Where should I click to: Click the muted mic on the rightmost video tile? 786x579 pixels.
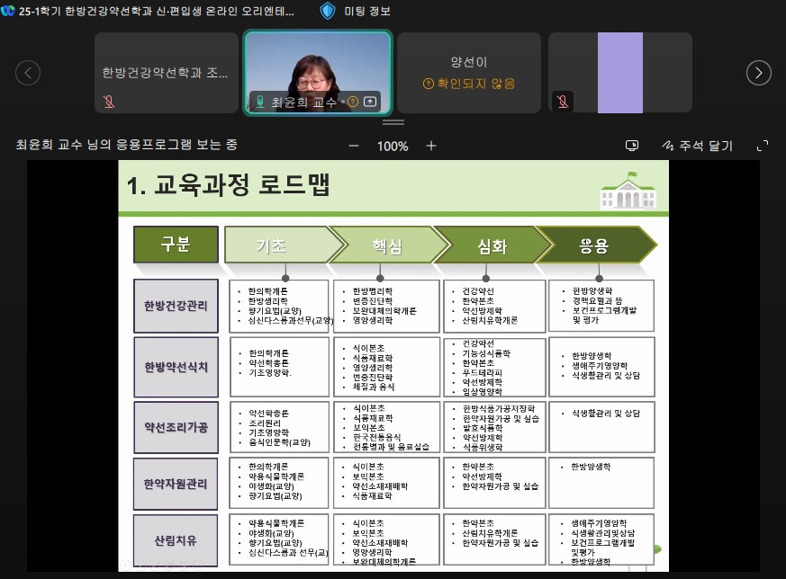click(563, 102)
